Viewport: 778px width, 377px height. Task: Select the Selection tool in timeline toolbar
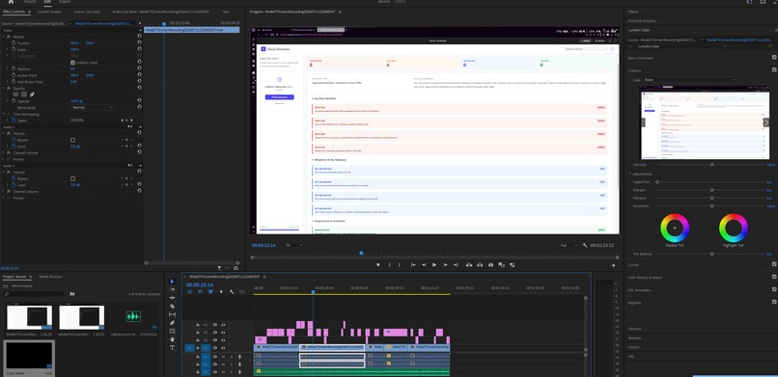(172, 282)
